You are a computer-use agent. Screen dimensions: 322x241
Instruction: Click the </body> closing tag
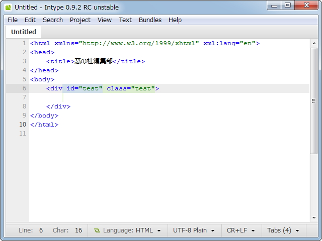tap(44, 115)
